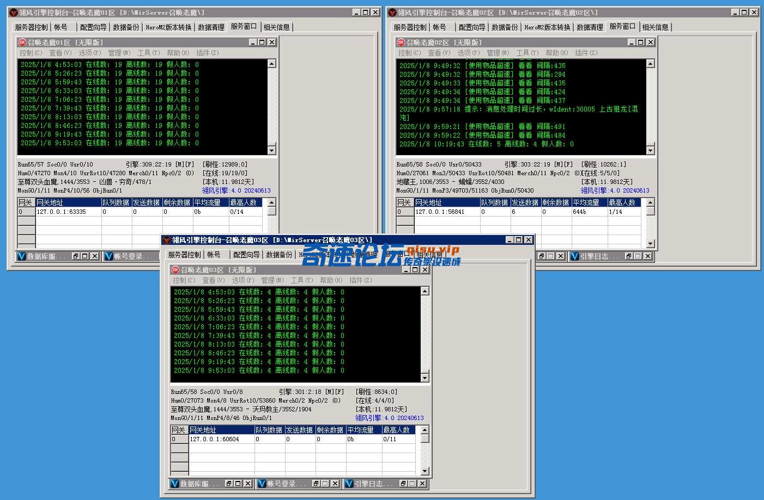Click the 0/11 cell in 03区 table
This screenshot has height=500, width=764.
398,439
